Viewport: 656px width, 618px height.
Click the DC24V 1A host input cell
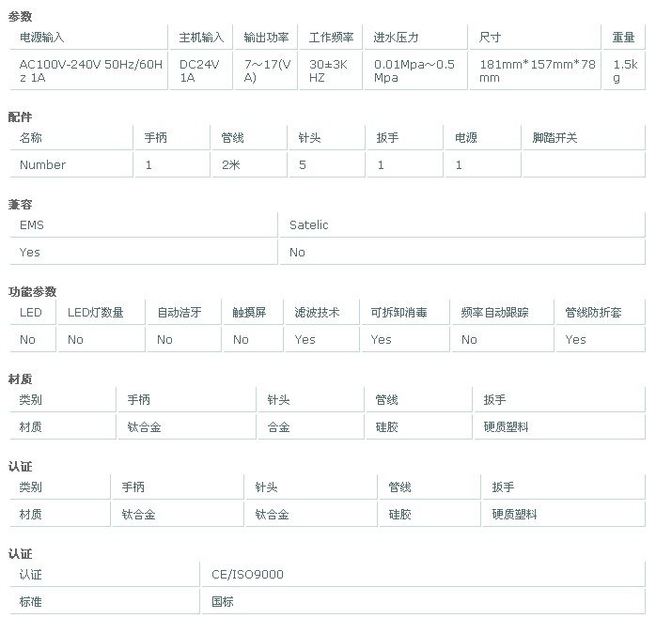click(x=201, y=70)
